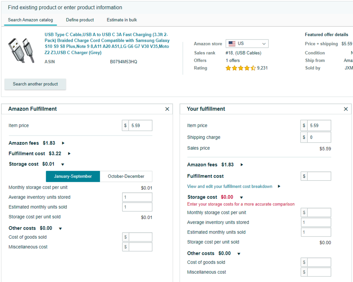Close the Amazon Fulfillment panel

tap(167, 109)
